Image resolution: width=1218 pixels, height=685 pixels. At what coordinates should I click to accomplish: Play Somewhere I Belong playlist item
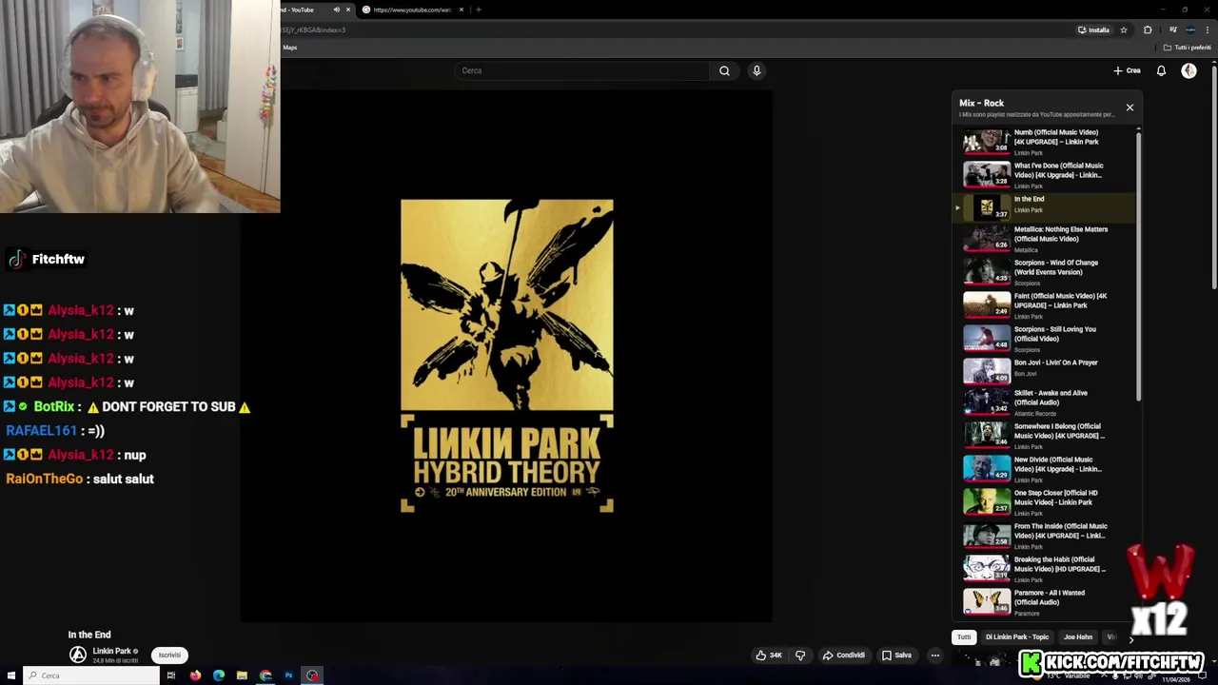[x=1045, y=436]
